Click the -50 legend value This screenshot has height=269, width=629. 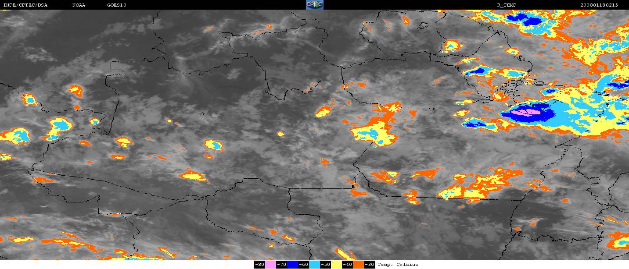pos(325,265)
